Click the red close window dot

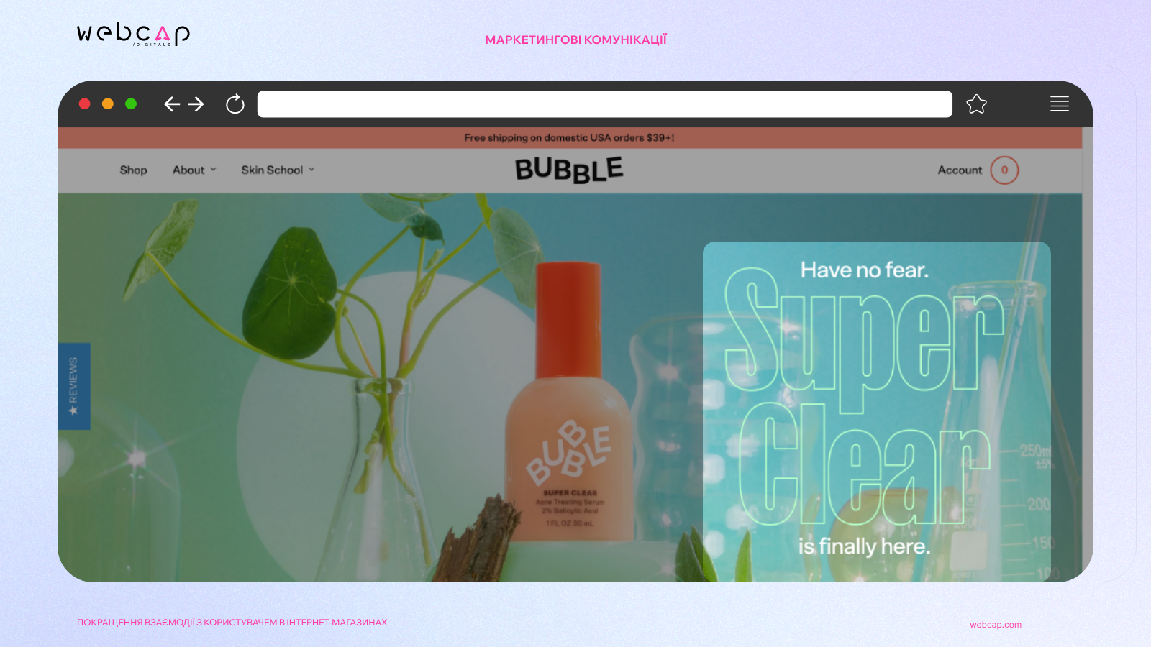coord(84,104)
